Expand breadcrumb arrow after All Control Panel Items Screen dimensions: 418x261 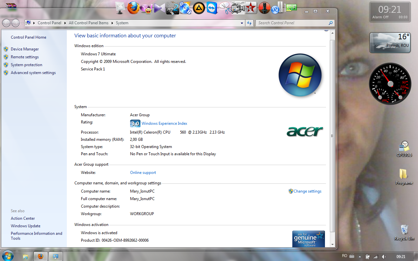click(112, 23)
